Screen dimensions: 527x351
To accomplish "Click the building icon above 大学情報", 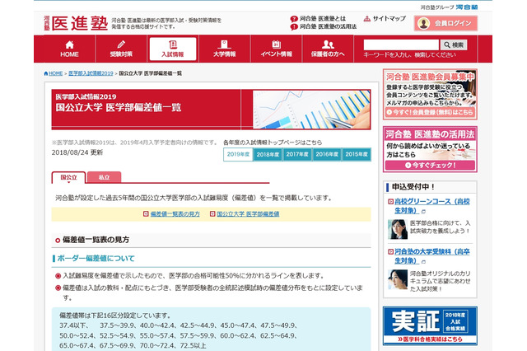I will click(224, 44).
